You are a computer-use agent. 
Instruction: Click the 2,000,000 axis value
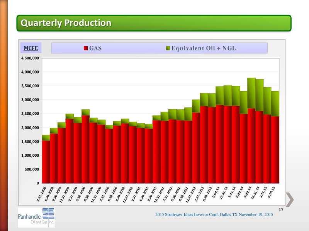[x=30, y=128]
